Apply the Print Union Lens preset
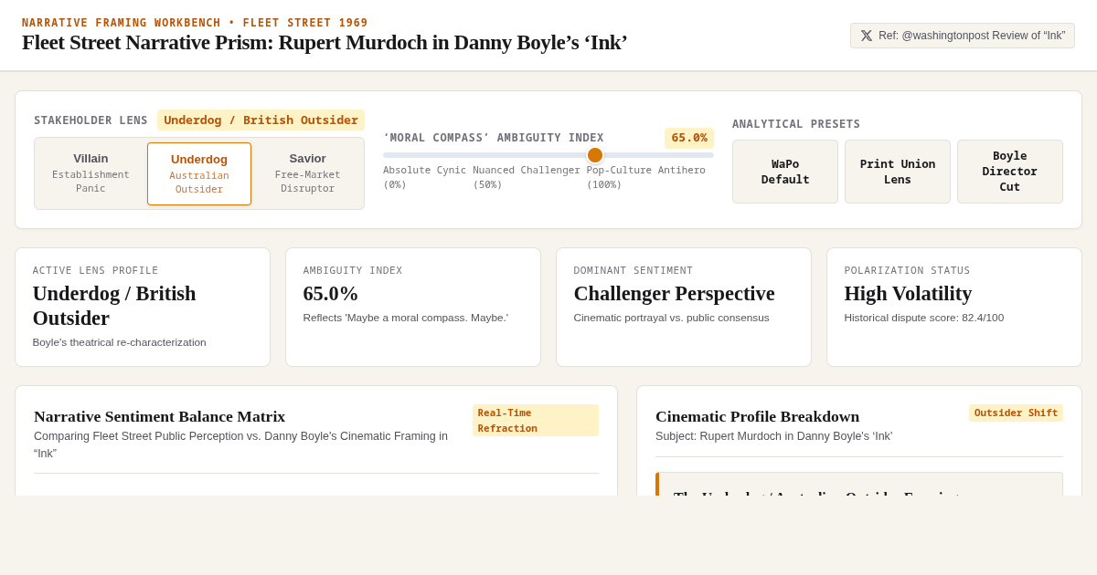The height and width of the screenshot is (575, 1097). 898,172
